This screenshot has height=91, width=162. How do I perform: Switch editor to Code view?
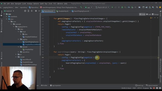tap(142, 14)
